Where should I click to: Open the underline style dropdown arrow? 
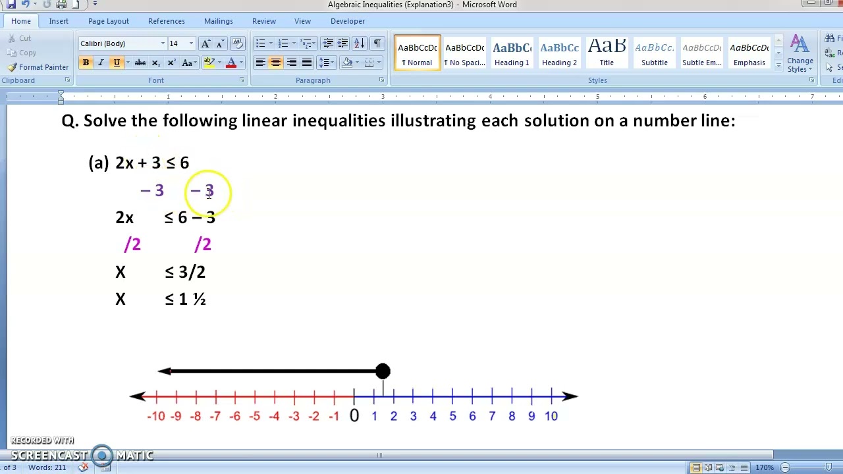127,63
